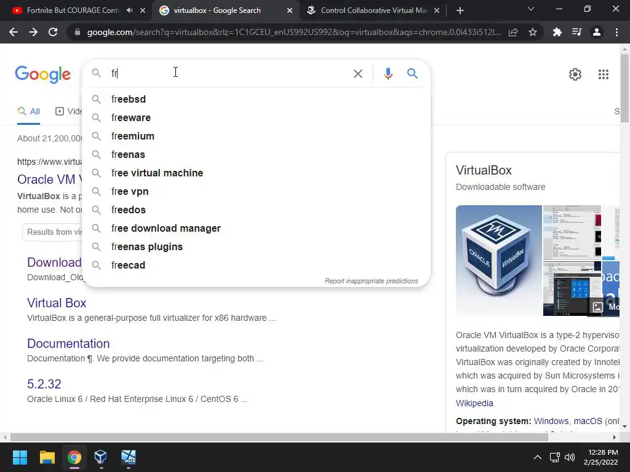Click the Results from virtualbox.org search box

(x=52, y=232)
